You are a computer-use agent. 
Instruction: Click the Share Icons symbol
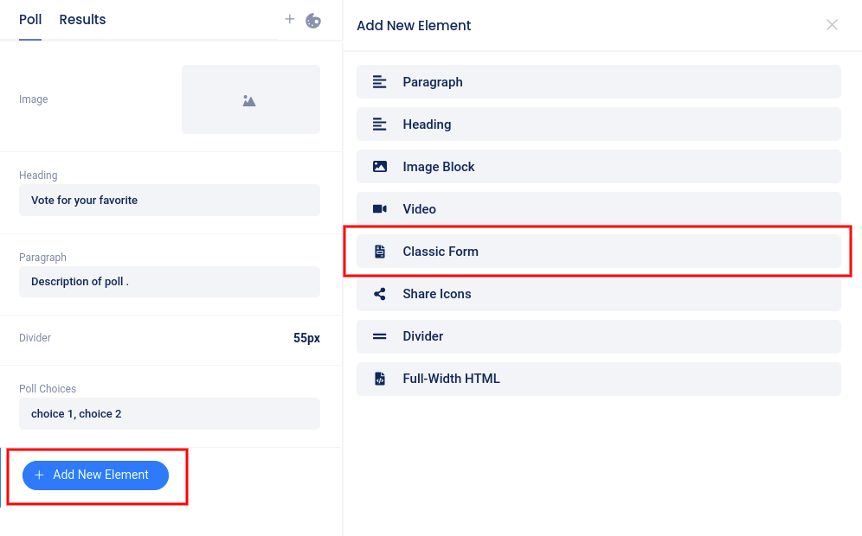[x=379, y=294]
